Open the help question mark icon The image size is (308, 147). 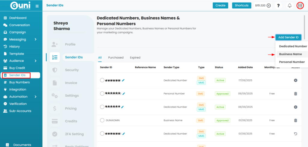pyautogui.click(x=279, y=5)
